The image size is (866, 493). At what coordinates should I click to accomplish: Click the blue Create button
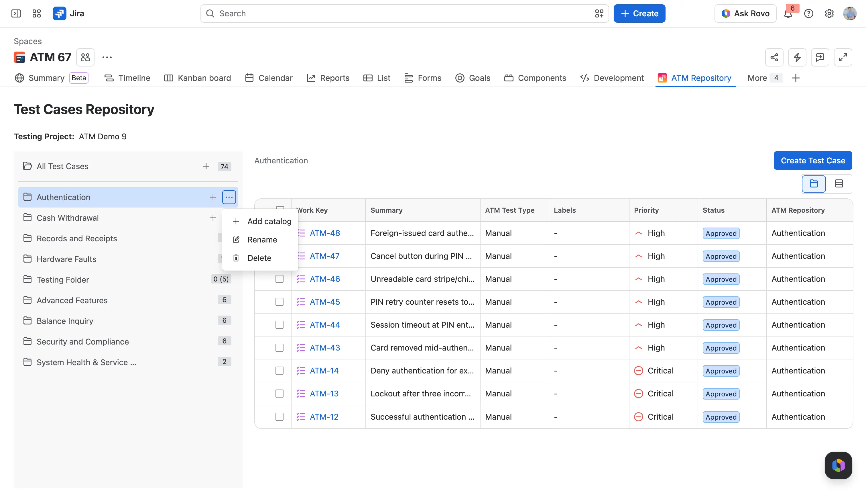639,13
